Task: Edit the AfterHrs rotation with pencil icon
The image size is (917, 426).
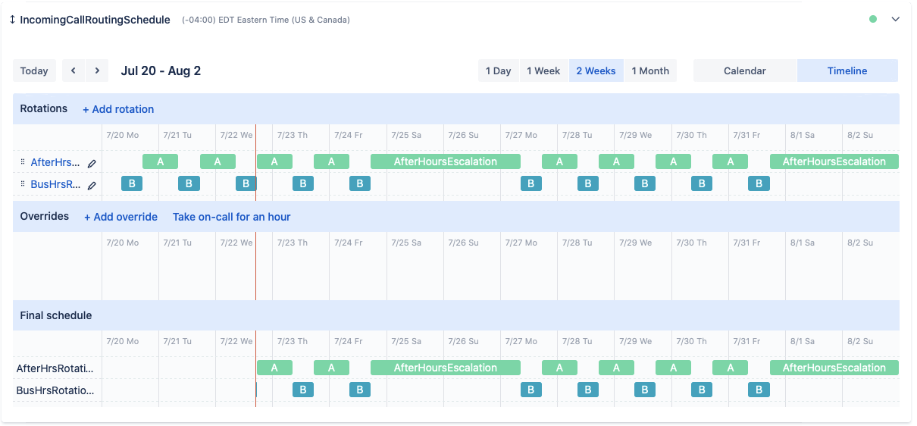Action: pyautogui.click(x=92, y=163)
